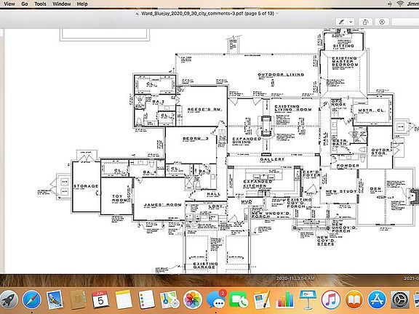Screen dimensions: 419x314
Task: Click the BEDRM 3 label
Action: click(x=196, y=139)
